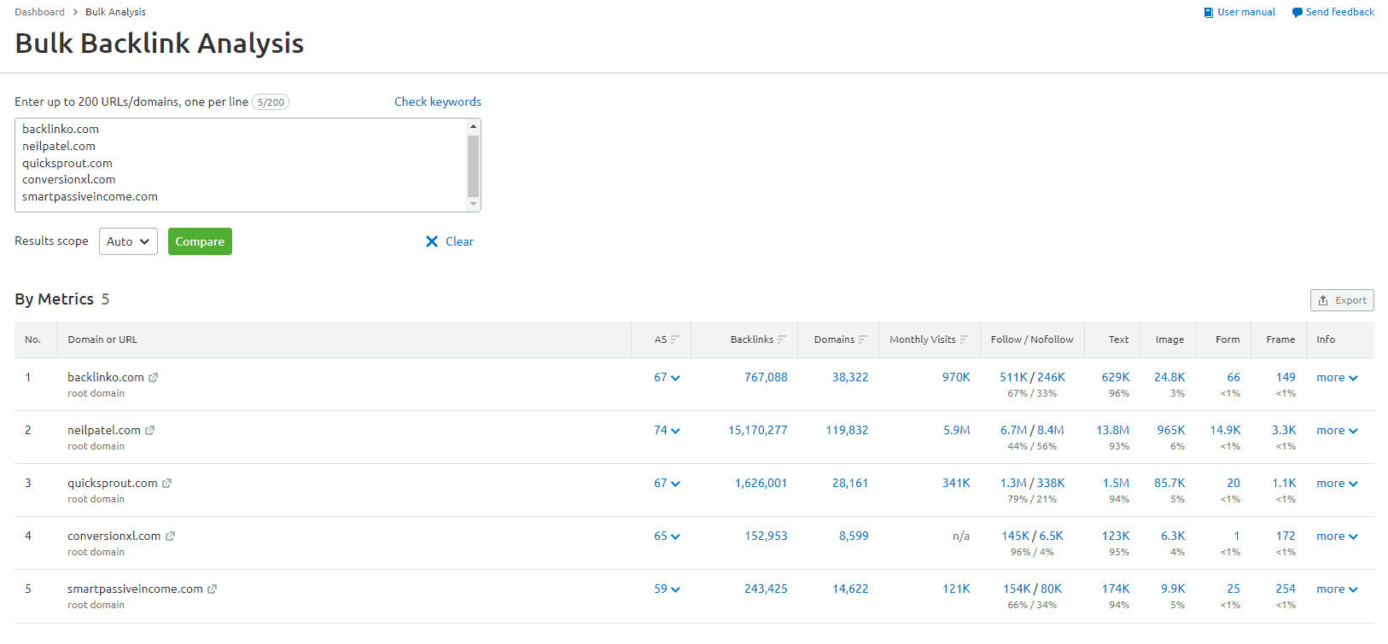The height and width of the screenshot is (644, 1388).
Task: Click backlinks value 15,170,277
Action: (758, 430)
